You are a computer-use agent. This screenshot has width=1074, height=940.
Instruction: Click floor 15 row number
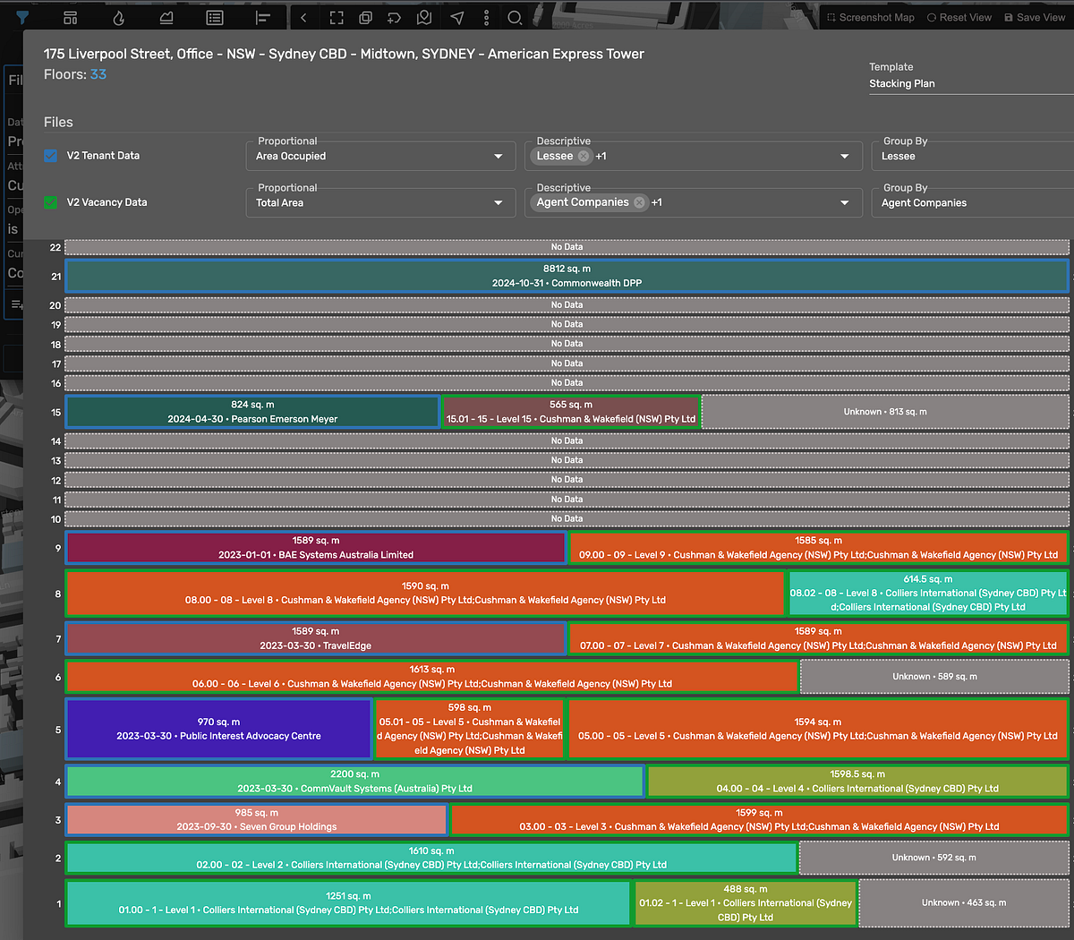(x=56, y=413)
